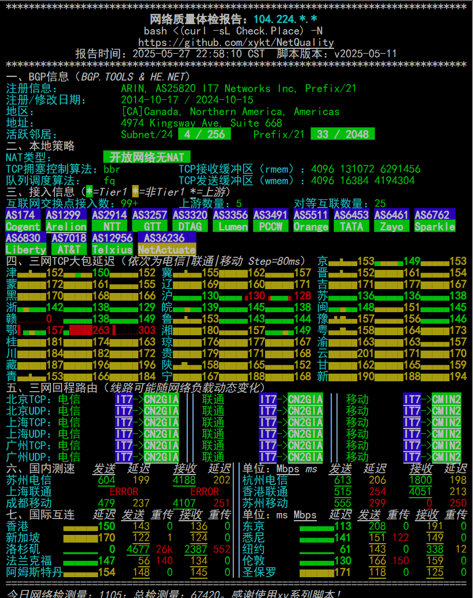Viewport: 473px width, 598px height.
Task: Click the bbr congestion algorithm value
Action: coord(112,169)
